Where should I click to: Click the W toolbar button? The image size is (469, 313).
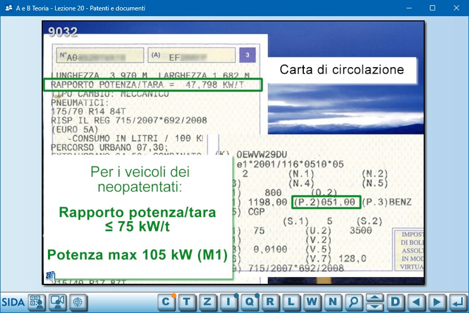pos(312,302)
